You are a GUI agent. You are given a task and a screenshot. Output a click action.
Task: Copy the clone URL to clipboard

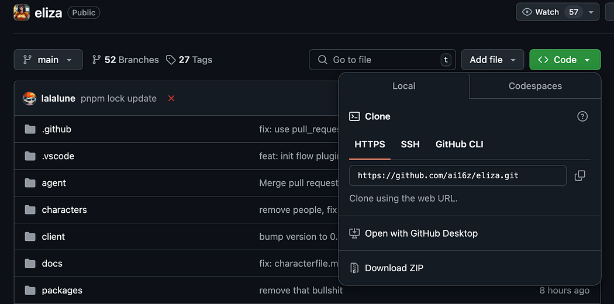point(580,175)
